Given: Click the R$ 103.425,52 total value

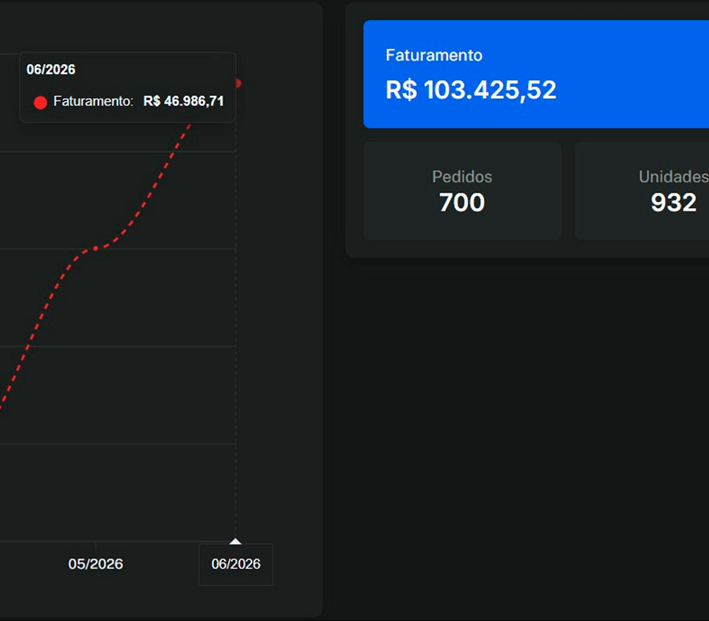Looking at the screenshot, I should coord(471,89).
